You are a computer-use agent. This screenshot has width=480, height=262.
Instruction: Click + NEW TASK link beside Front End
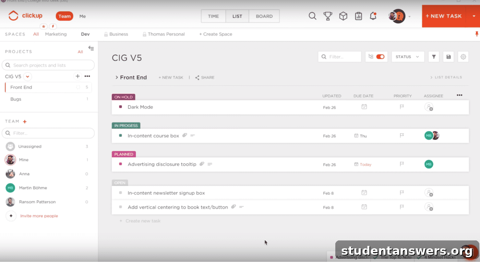[x=171, y=77]
